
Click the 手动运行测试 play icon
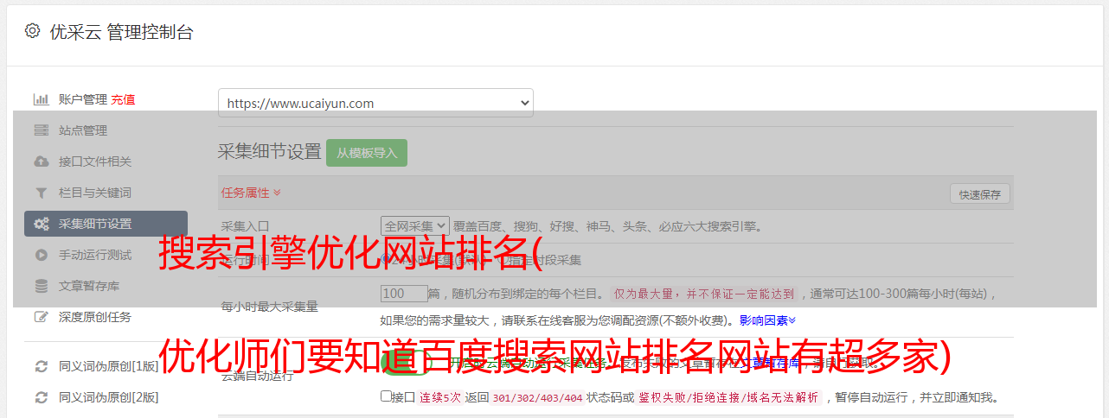coord(41,255)
